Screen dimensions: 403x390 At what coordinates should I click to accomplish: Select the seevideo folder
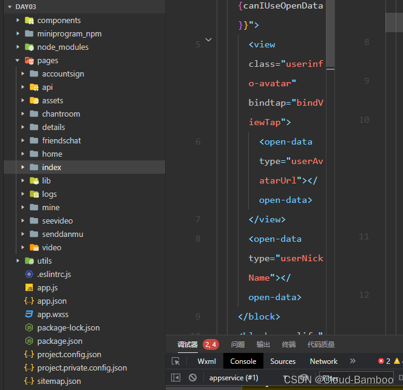(x=84, y=221)
